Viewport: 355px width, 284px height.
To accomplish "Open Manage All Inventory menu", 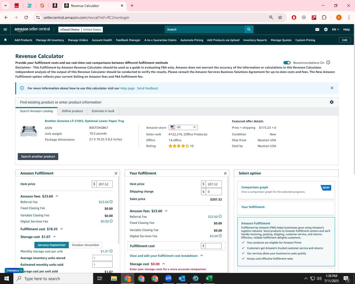I will pos(50,40).
